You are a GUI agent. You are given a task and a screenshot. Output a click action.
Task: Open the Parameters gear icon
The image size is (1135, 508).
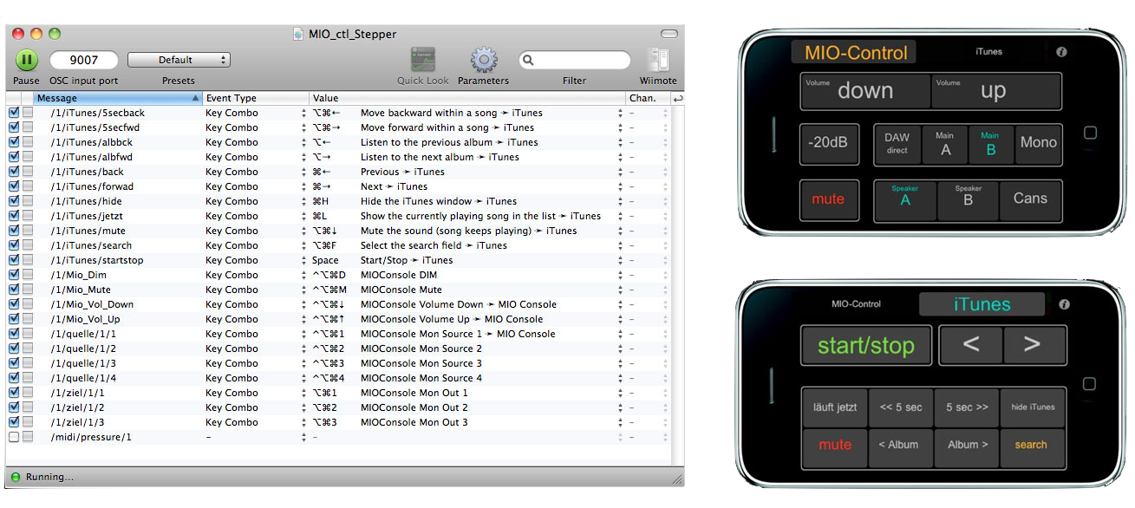click(483, 60)
